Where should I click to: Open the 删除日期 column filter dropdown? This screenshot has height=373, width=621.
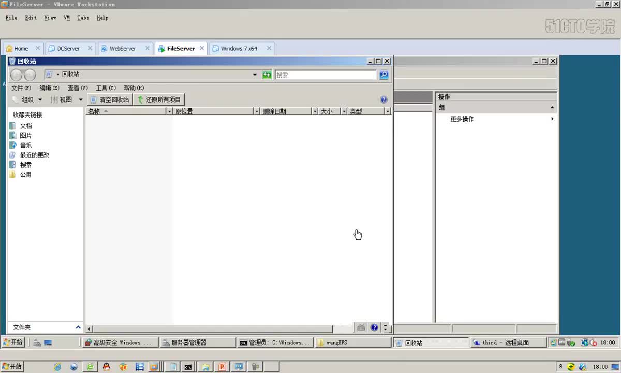(314, 111)
